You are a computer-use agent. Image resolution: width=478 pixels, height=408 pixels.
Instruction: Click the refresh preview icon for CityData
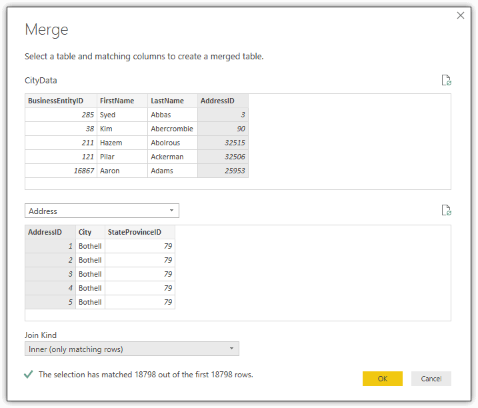(446, 81)
